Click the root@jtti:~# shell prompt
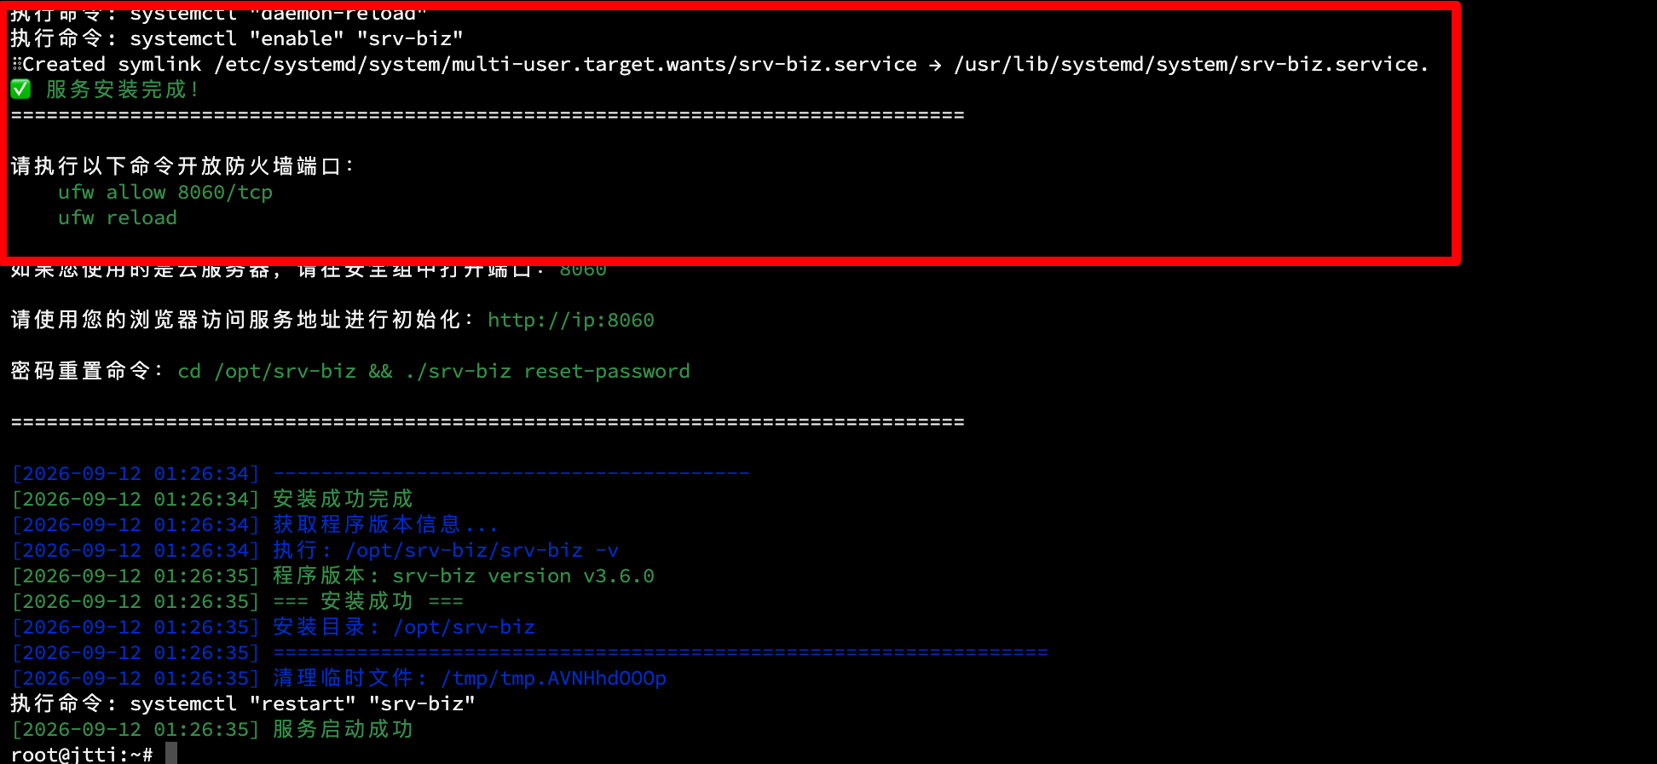 tap(82, 754)
